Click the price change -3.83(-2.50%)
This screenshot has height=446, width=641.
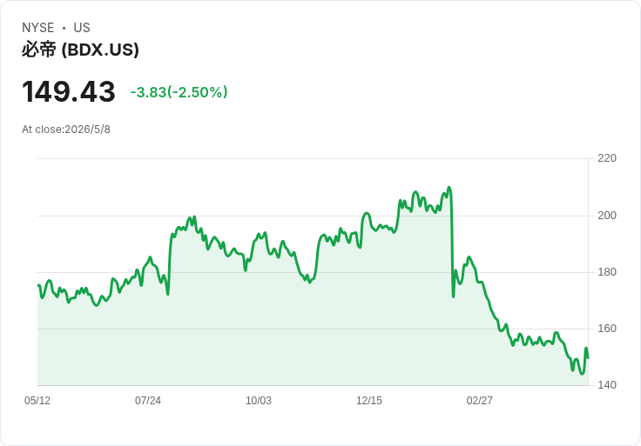click(179, 92)
